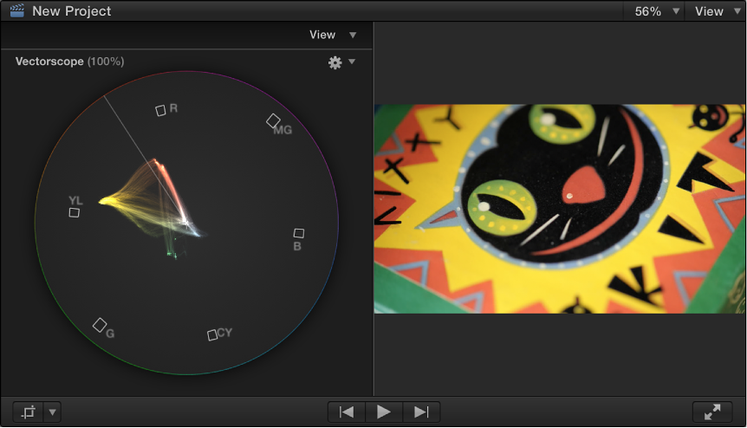Toggle full-screen playback with arrows icon
This screenshot has height=428, width=747.
click(x=712, y=412)
